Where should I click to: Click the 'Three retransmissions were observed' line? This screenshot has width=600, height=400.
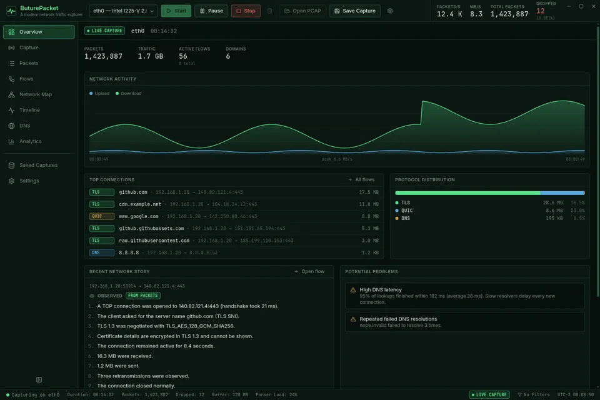tap(143, 376)
